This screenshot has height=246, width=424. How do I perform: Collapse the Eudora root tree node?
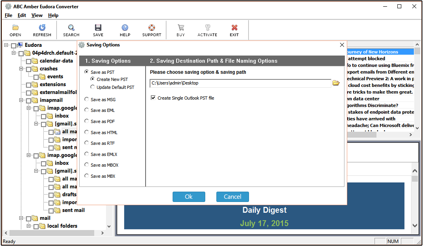click(6, 45)
